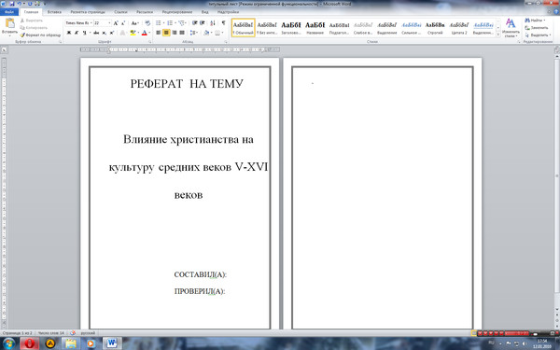Click the Найти button
560x350 pixels.
pyautogui.click(x=534, y=21)
